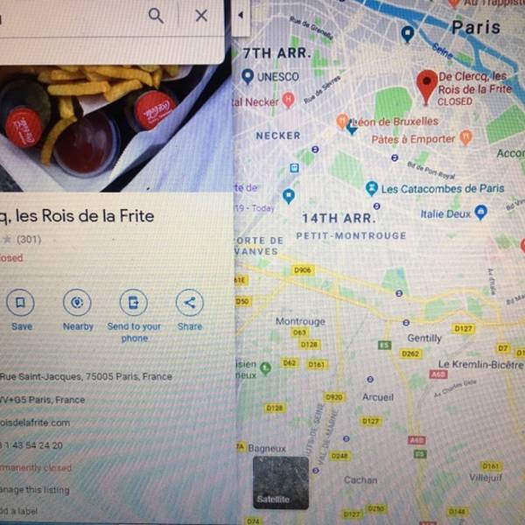525x525 pixels.
Task: Select the Italie Deux shopping marker
Action: [481, 213]
